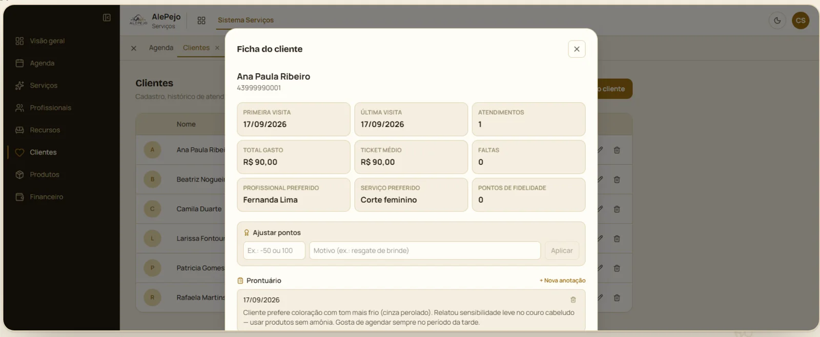The image size is (820, 337).
Task: Click avatar A for Ana Paula
Action: coord(152,150)
